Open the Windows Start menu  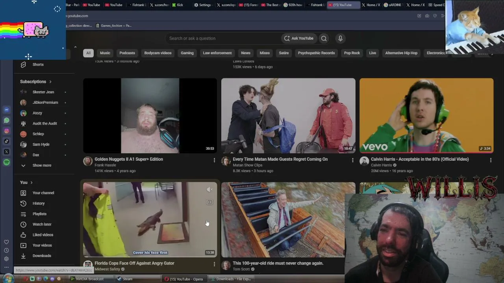tap(8, 279)
